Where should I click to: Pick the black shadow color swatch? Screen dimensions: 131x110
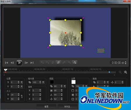click(52, 82)
